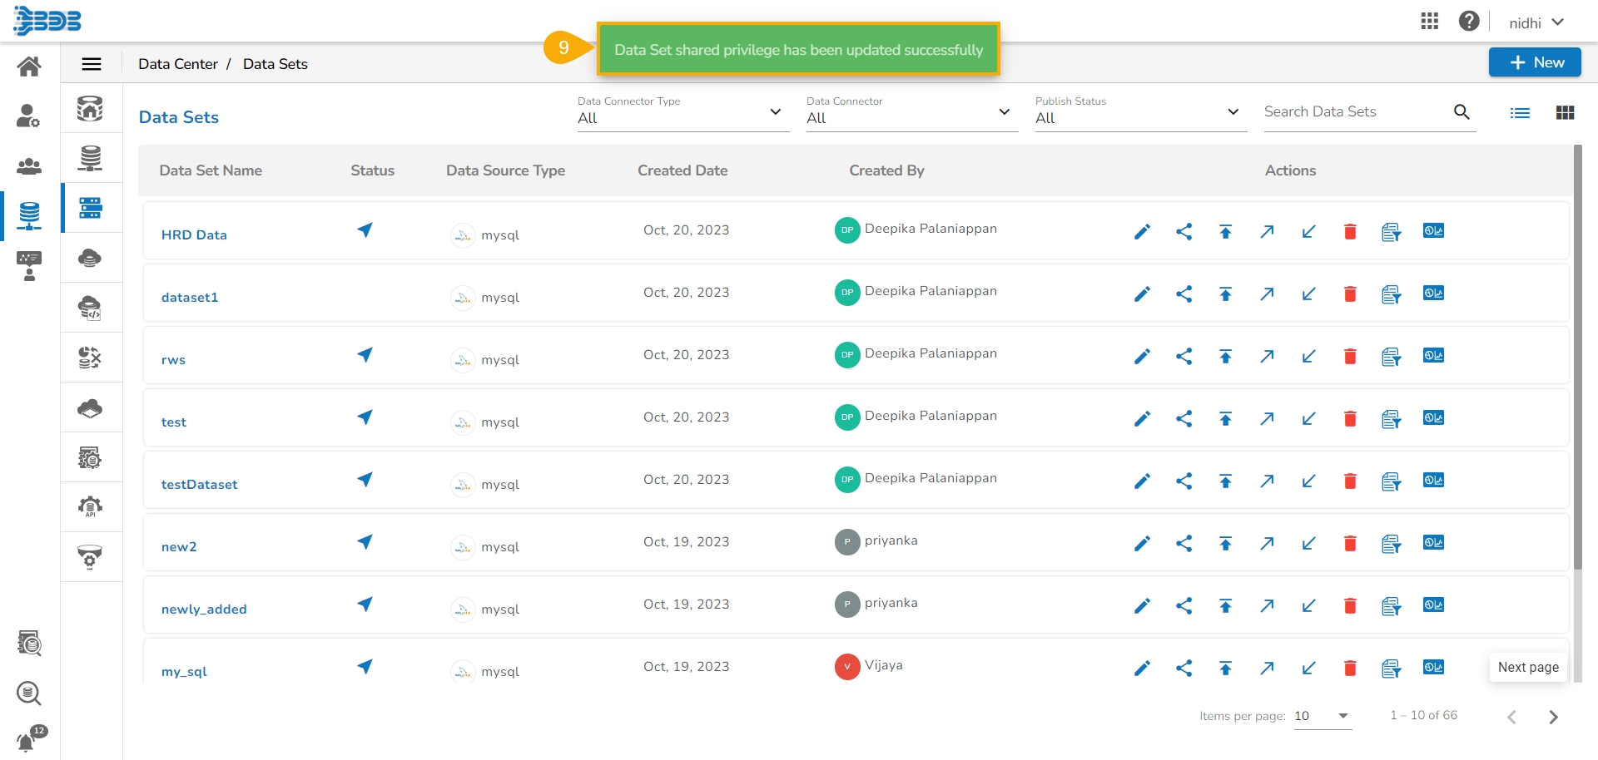Open the notifications bell icon
This screenshot has height=760, width=1598.
pyautogui.click(x=27, y=741)
